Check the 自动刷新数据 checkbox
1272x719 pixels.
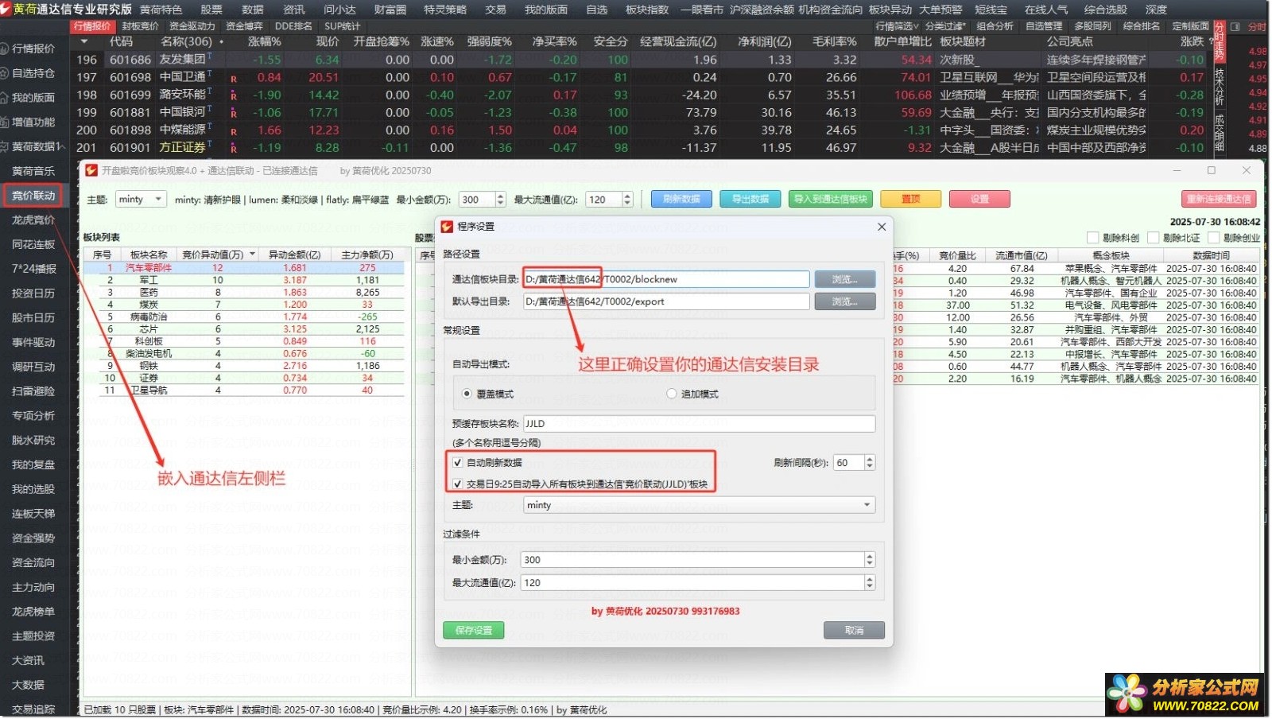[457, 462]
